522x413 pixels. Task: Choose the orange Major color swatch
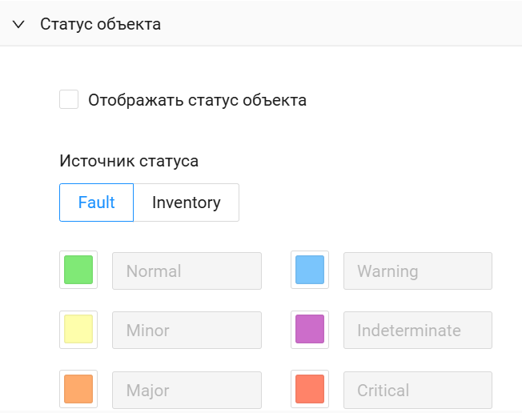pos(78,390)
